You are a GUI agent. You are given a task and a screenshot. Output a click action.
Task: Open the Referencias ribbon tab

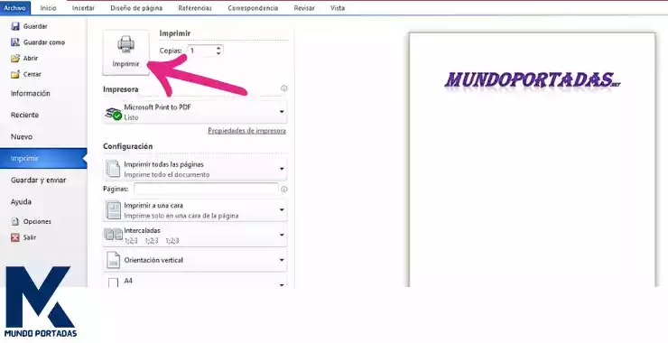pos(195,7)
